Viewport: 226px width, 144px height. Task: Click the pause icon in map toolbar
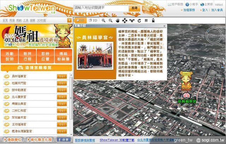pyautogui.click(x=146, y=21)
